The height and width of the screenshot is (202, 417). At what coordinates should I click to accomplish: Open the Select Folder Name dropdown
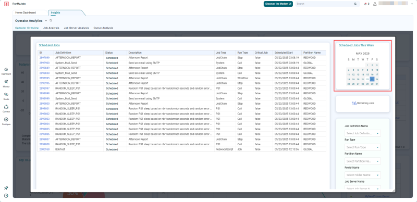(362, 175)
